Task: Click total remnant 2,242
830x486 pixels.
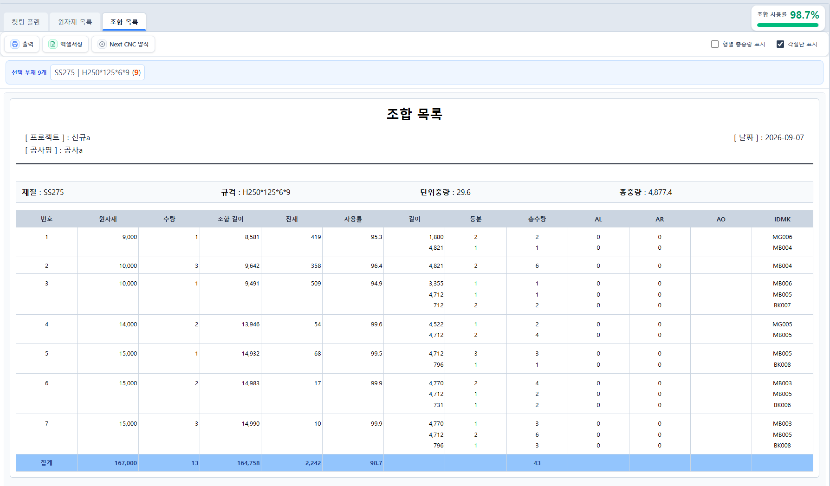Action: (x=313, y=463)
